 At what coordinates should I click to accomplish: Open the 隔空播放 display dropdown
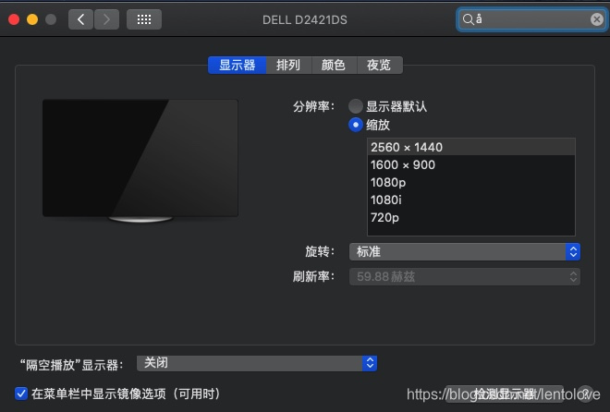[257, 363]
